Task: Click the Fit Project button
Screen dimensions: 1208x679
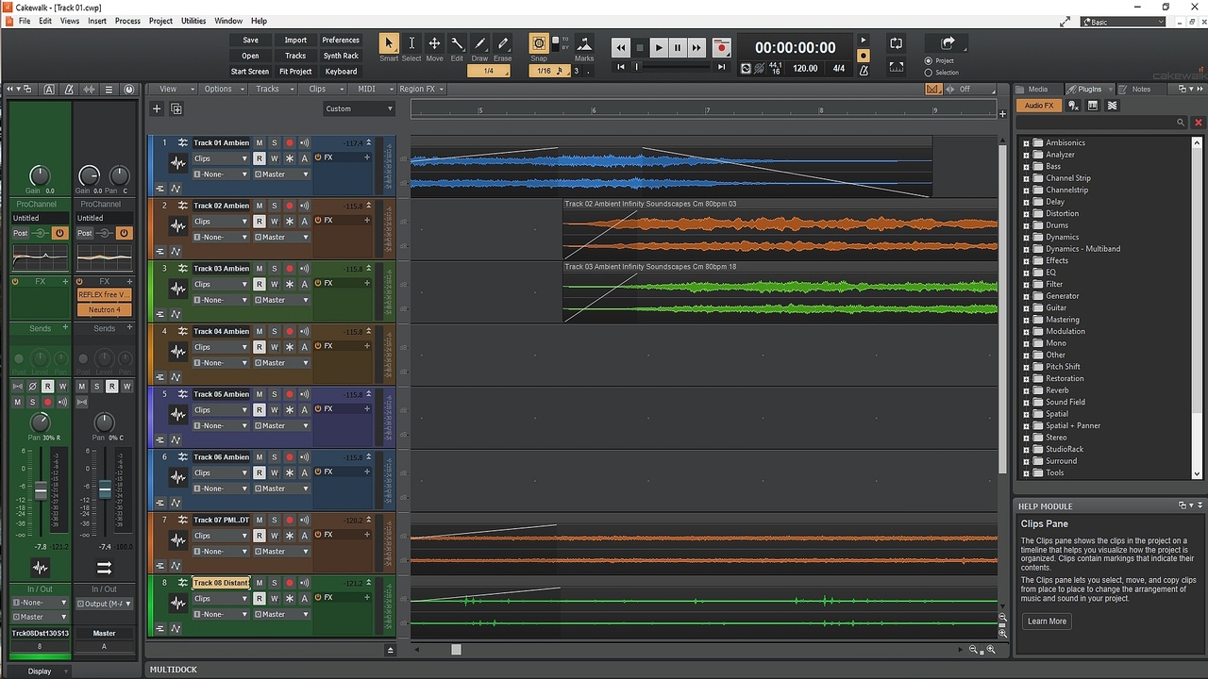Action: tap(295, 72)
